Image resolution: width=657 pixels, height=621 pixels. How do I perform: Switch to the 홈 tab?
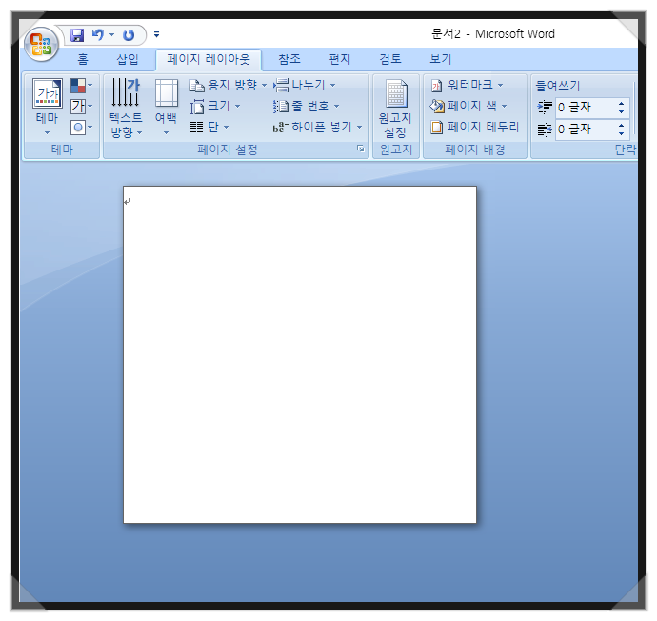click(83, 59)
